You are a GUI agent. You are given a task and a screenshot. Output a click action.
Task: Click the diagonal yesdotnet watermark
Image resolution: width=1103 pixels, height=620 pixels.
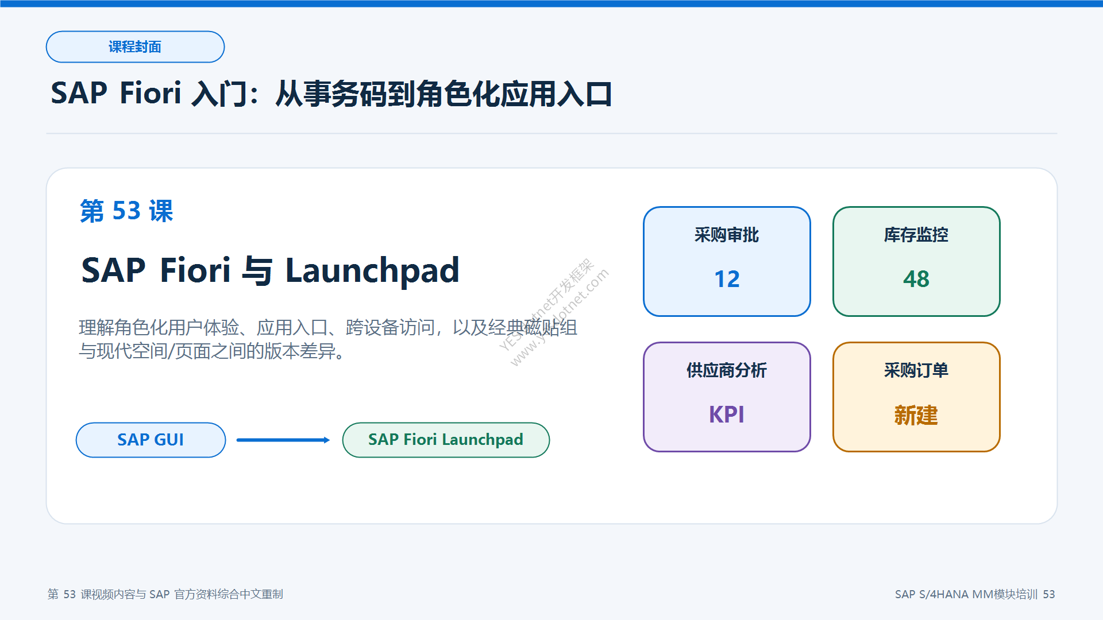pos(554,312)
